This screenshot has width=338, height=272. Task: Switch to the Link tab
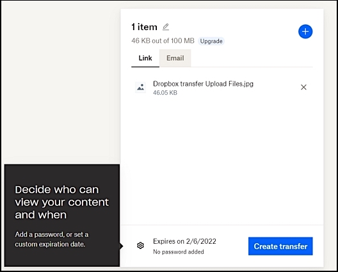point(145,58)
